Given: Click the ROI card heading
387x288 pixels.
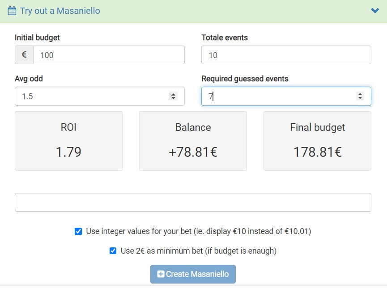Looking at the screenshot, I should (x=68, y=127).
